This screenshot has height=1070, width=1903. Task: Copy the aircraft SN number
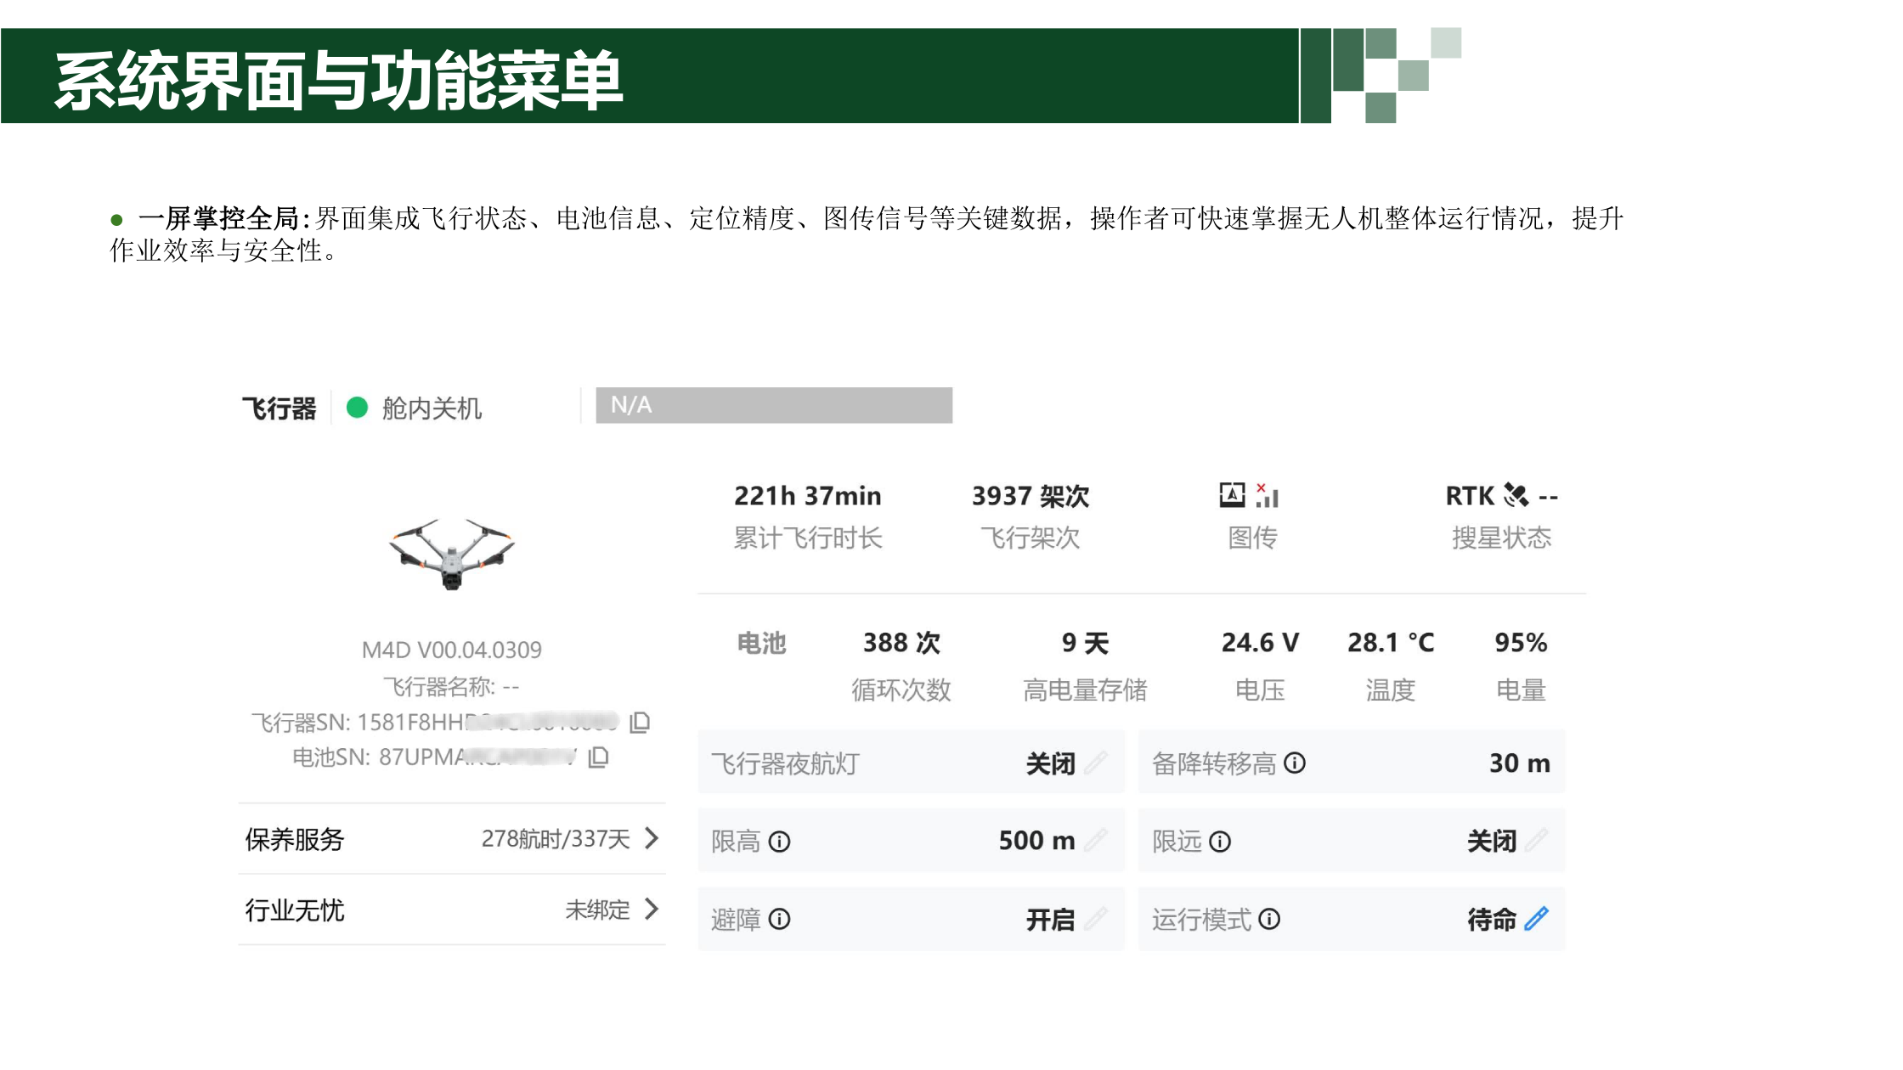[x=640, y=723]
